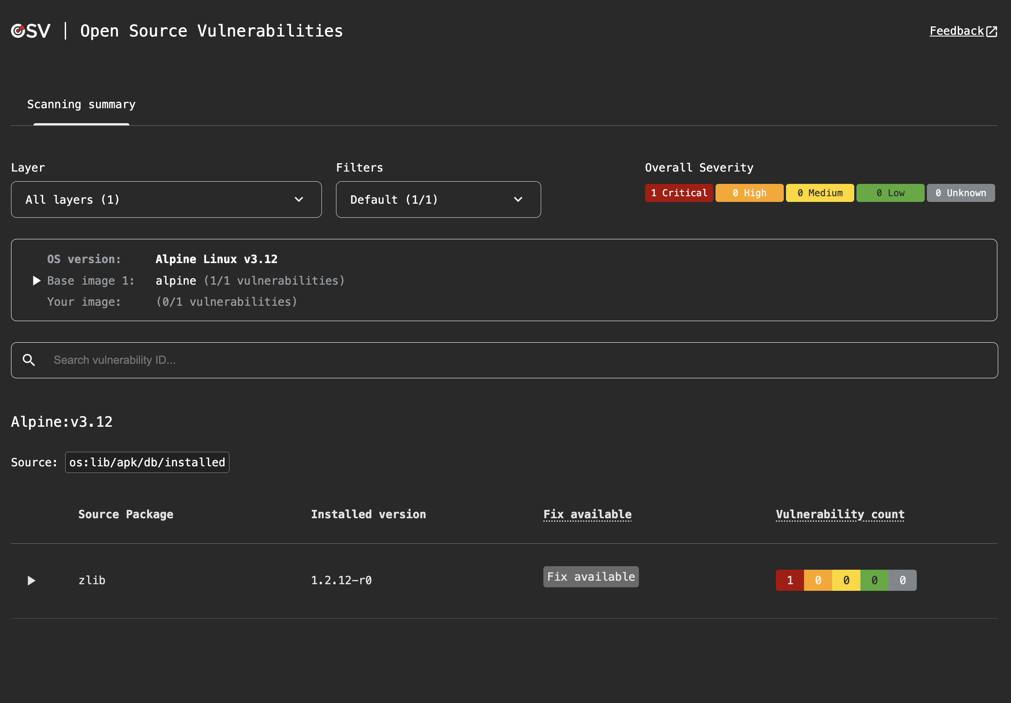Click the gray '0 Unknown' severity badge
Image resolution: width=1011 pixels, height=703 pixels.
click(x=961, y=193)
